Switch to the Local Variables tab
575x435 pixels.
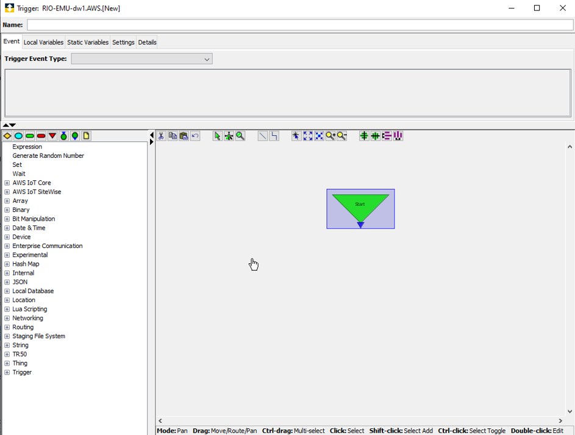44,42
